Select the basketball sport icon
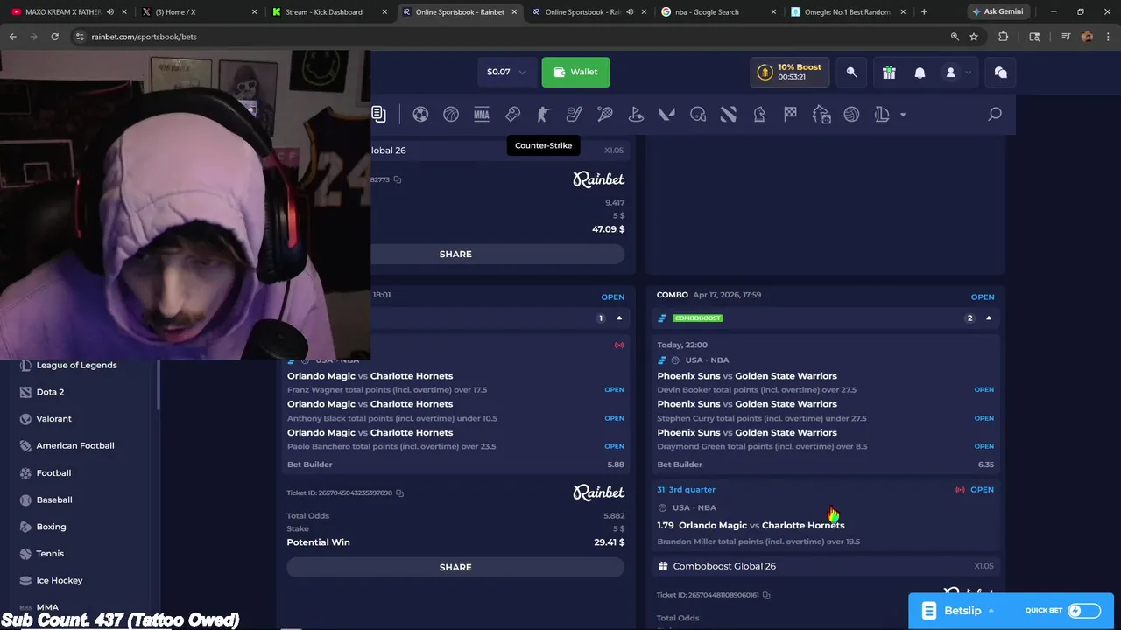This screenshot has height=630, width=1121. click(x=451, y=114)
